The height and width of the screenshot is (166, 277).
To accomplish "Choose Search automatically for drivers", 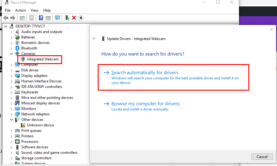I will (174, 77).
